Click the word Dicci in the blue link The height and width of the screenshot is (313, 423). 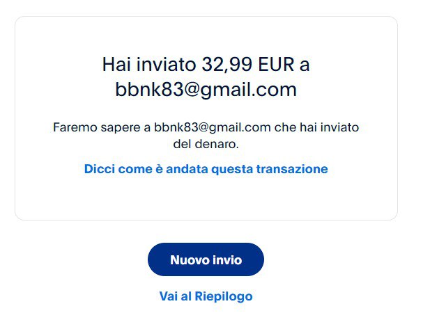[99, 169]
